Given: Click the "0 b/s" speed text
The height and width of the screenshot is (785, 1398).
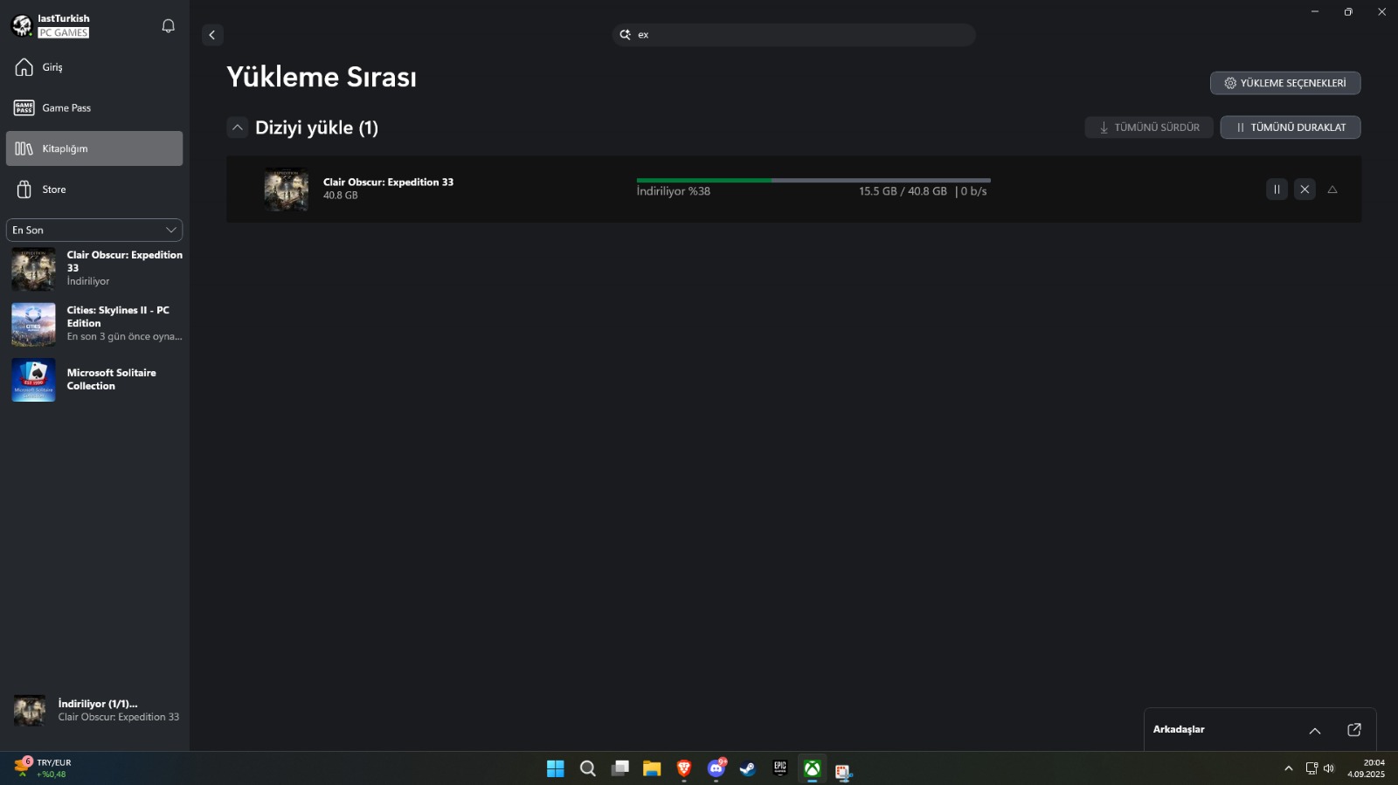Looking at the screenshot, I should point(973,191).
